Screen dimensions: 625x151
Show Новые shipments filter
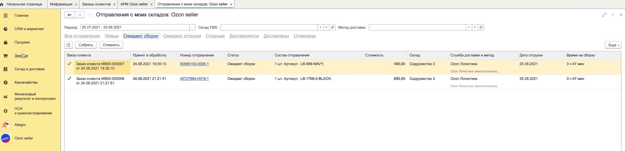[x=112, y=36]
